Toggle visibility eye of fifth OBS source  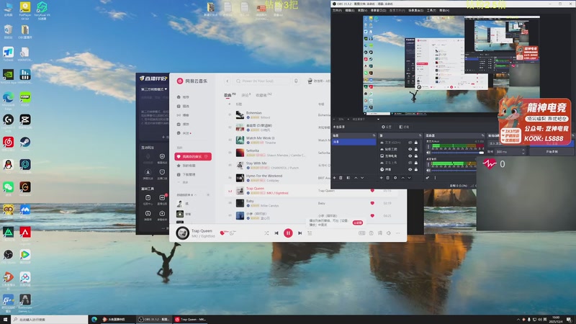[x=410, y=169]
